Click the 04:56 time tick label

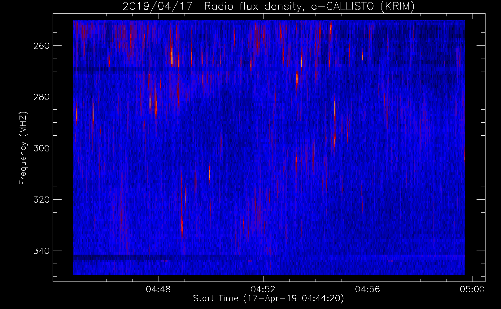coord(368,290)
